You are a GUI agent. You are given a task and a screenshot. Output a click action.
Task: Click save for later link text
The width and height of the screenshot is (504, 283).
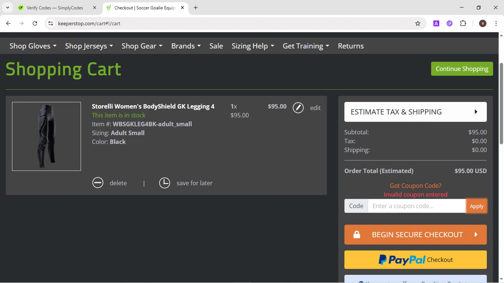[x=195, y=183]
